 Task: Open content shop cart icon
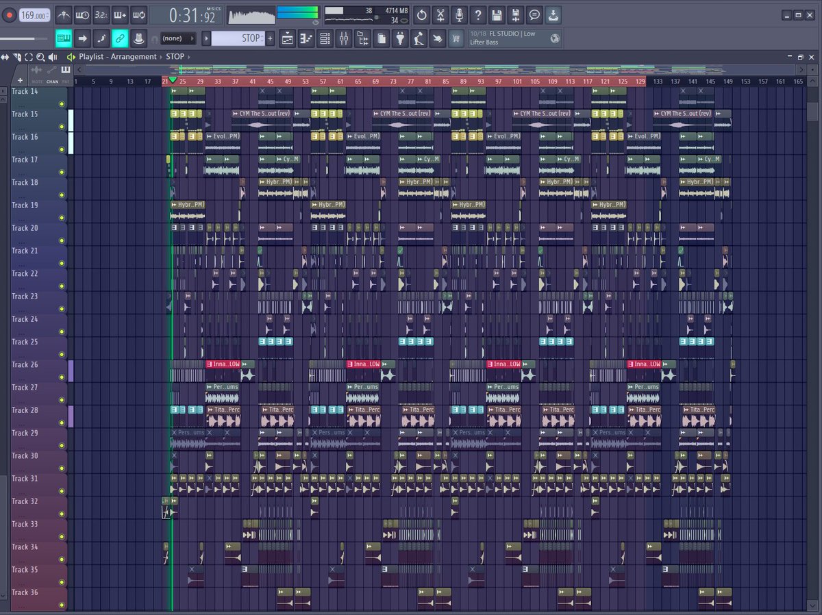(456, 38)
